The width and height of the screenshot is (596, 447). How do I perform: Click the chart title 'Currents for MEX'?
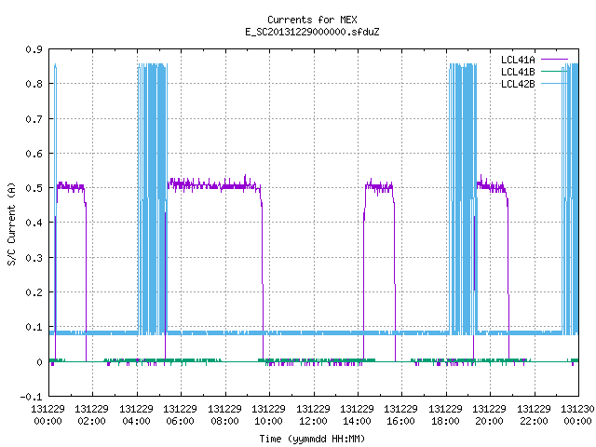[x=312, y=20]
